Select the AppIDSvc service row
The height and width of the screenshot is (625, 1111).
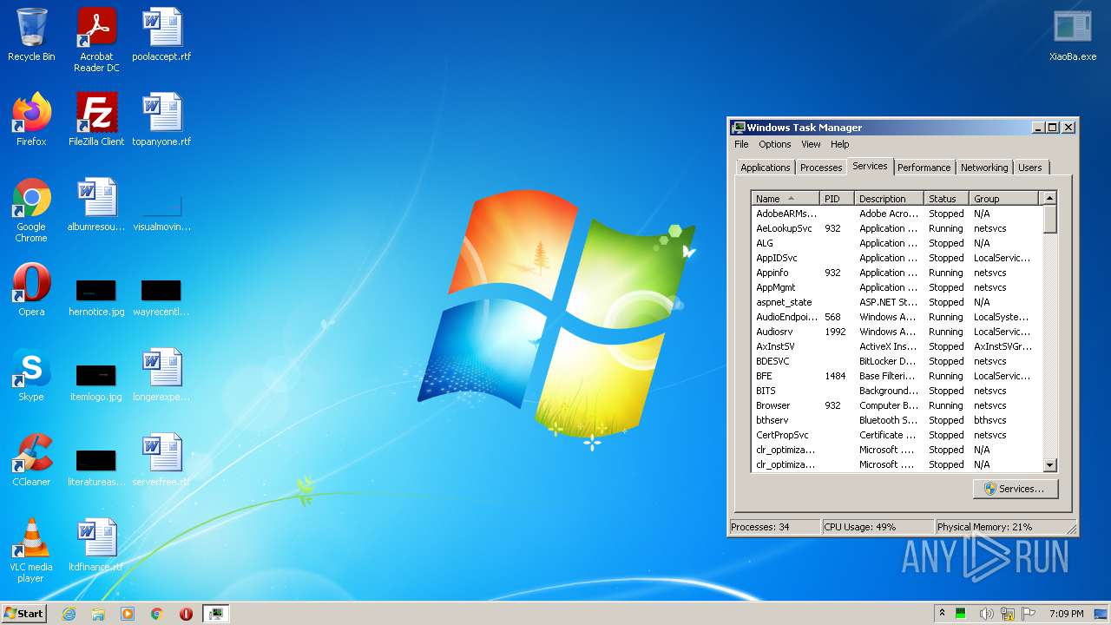(897, 258)
